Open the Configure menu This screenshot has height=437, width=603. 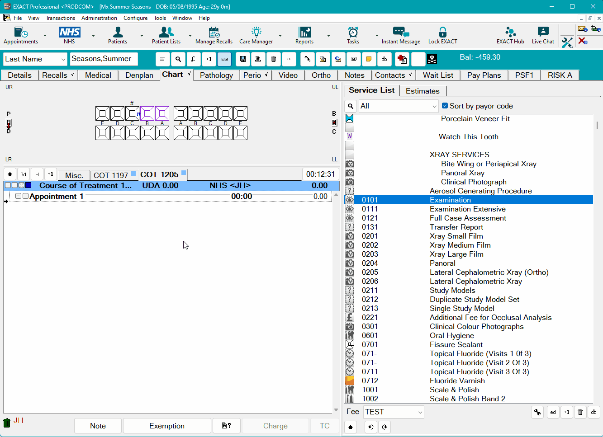coord(135,18)
